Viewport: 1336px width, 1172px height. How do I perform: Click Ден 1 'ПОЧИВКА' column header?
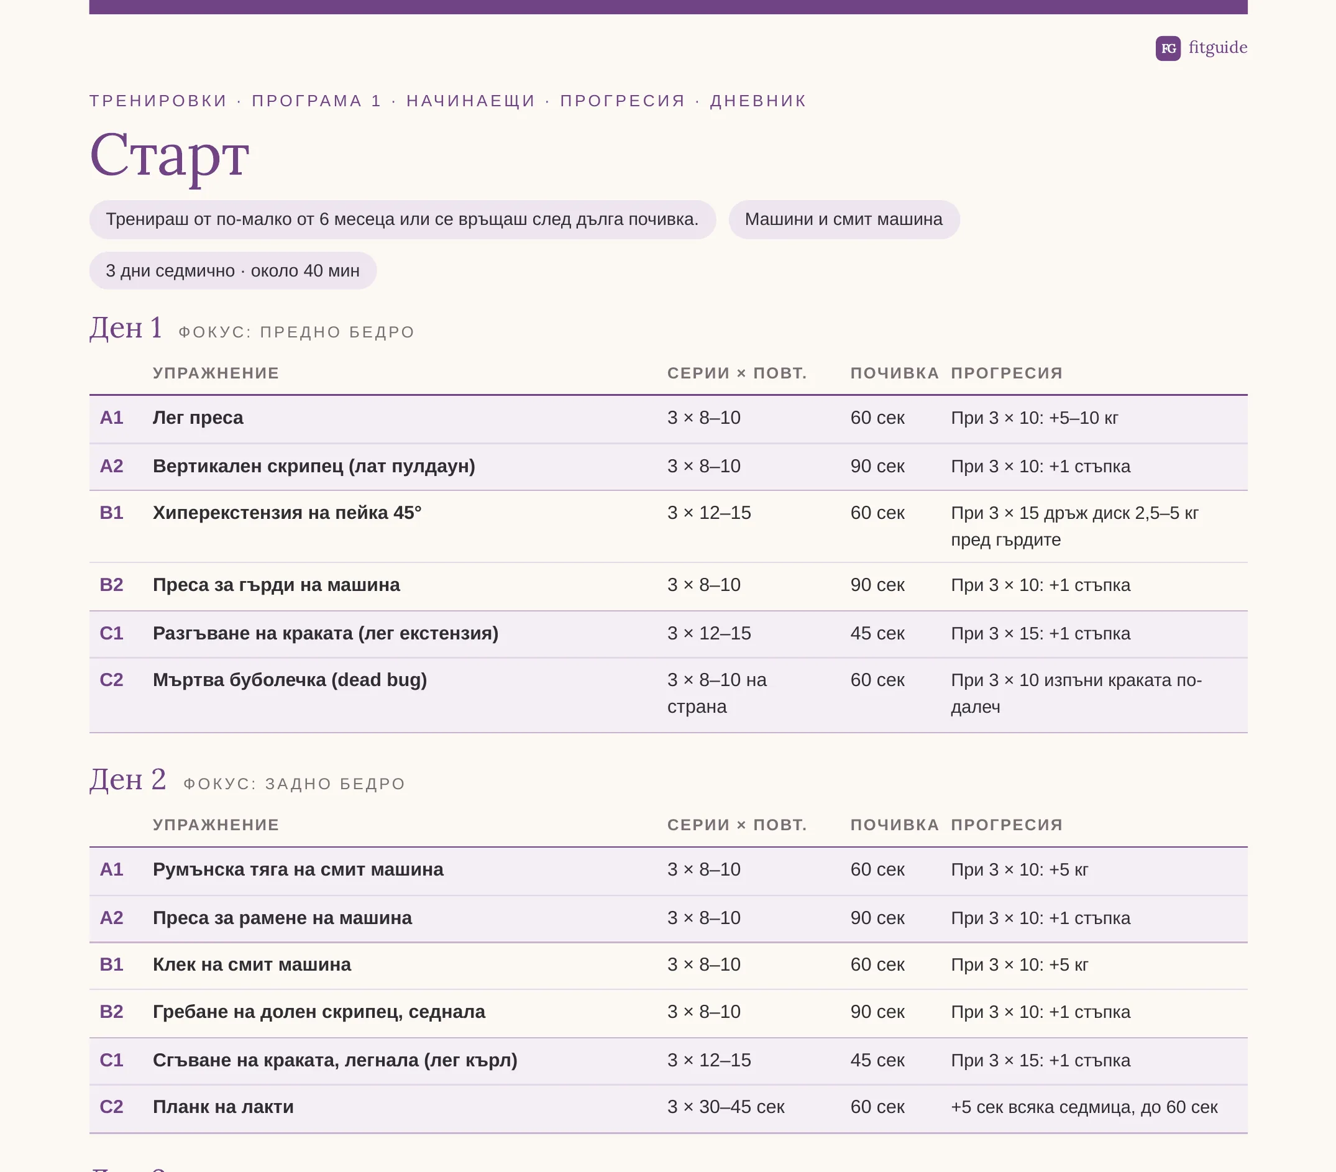895,373
